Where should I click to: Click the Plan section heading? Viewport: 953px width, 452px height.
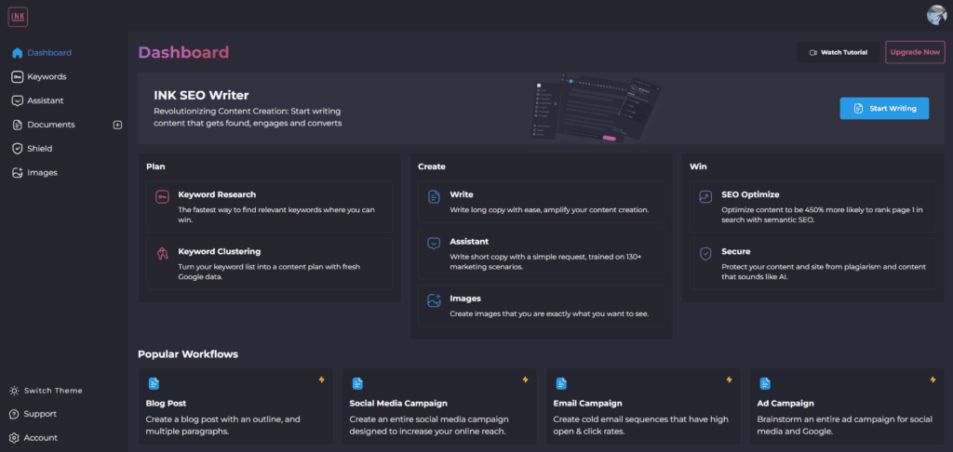[155, 166]
